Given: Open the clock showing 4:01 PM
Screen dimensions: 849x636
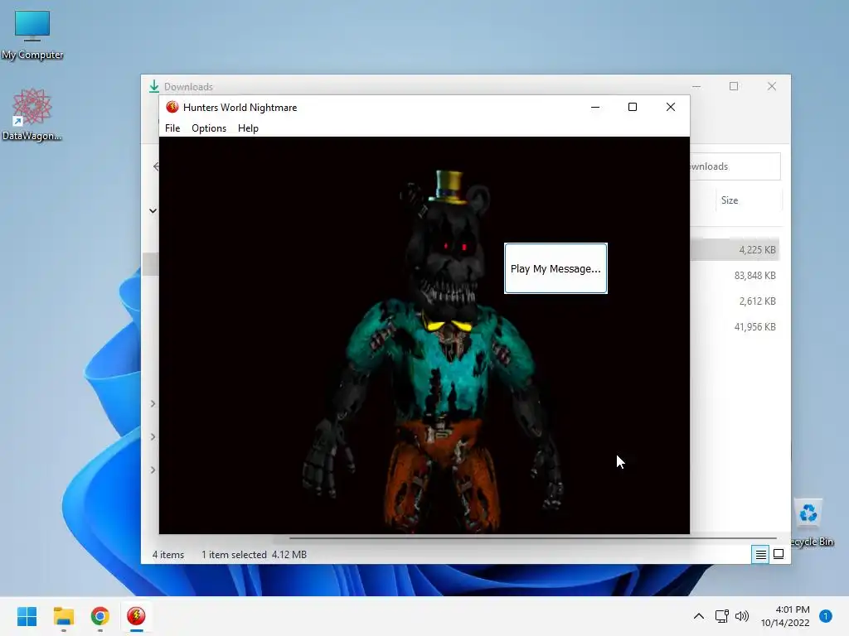Looking at the screenshot, I should [785, 616].
